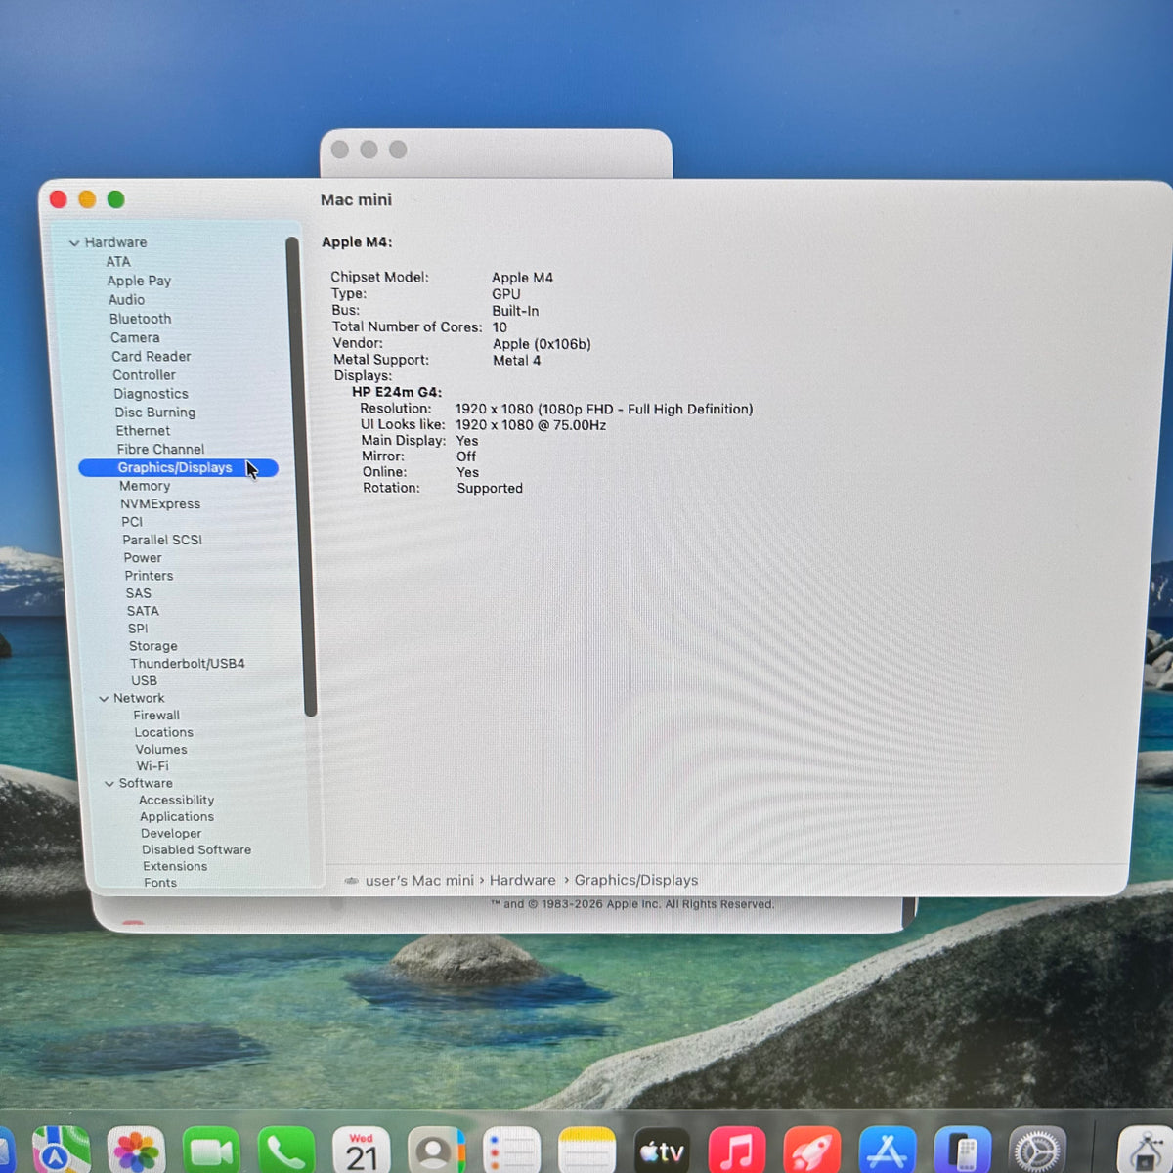Launch Apple TV from the Dock

click(x=662, y=1150)
